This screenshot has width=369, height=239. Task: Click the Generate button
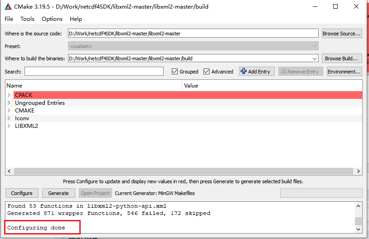tap(58, 193)
